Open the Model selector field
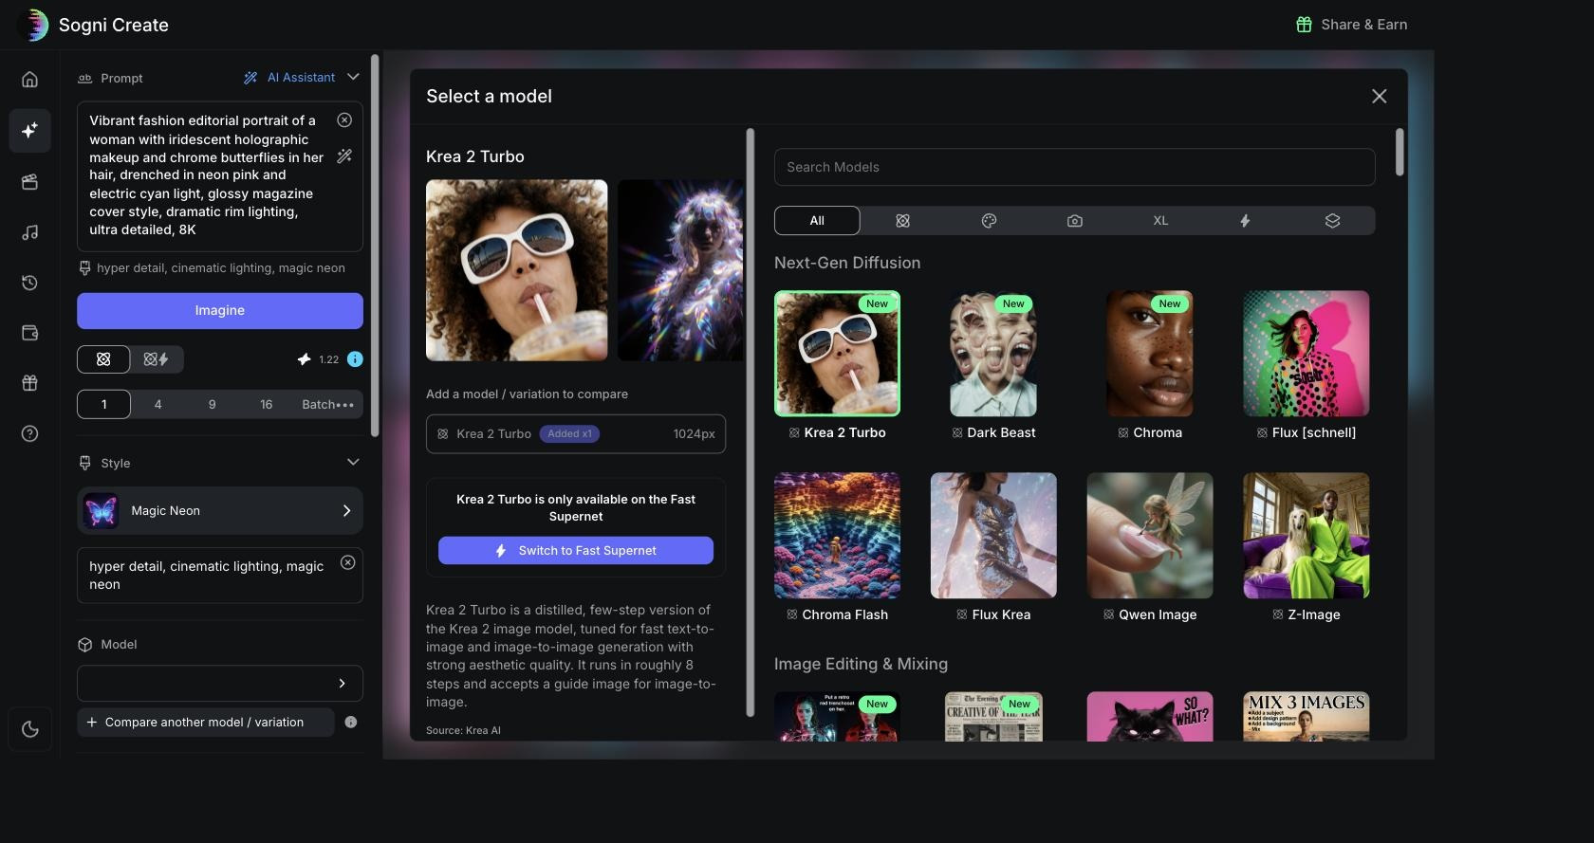The image size is (1594, 843). click(220, 684)
